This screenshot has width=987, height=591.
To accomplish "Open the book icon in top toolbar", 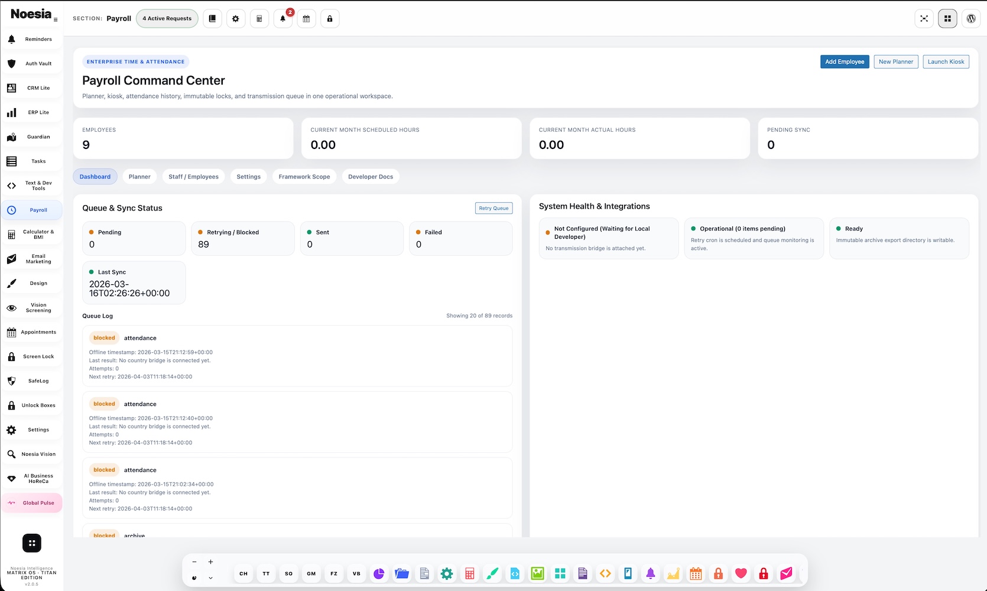I will [x=212, y=18].
